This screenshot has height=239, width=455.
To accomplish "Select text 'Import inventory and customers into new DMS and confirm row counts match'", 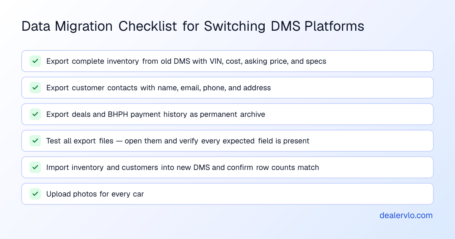I will tap(183, 167).
